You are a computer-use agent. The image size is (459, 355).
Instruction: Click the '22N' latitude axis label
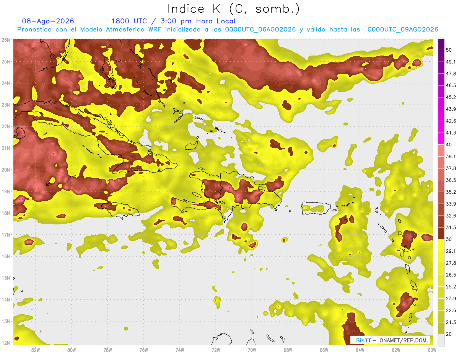[x=6, y=126]
